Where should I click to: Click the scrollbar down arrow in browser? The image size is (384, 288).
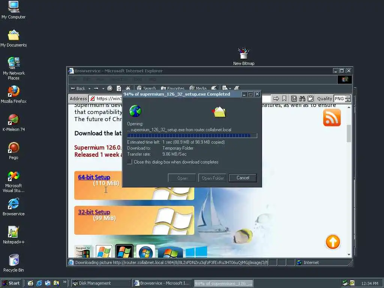pyautogui.click(x=349, y=255)
